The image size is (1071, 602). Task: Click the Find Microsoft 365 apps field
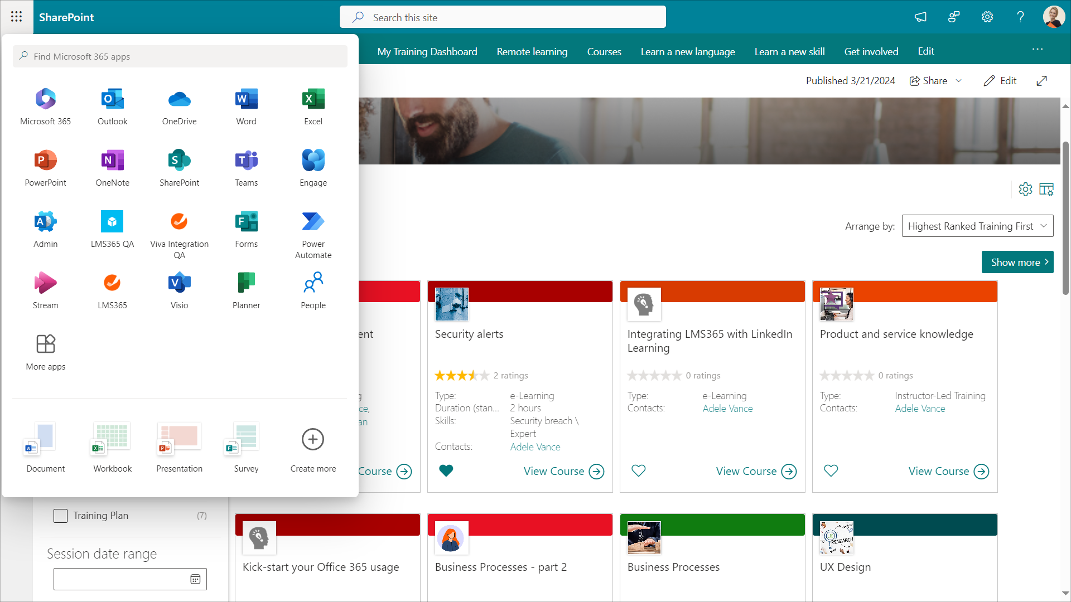coord(180,56)
